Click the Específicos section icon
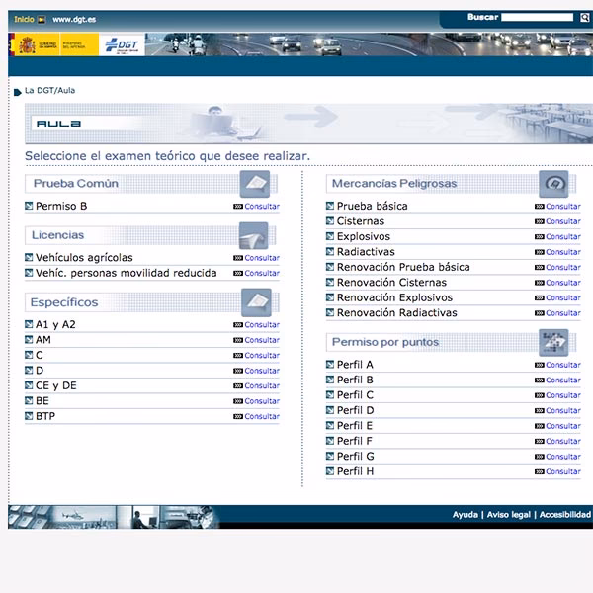 pyautogui.click(x=255, y=301)
